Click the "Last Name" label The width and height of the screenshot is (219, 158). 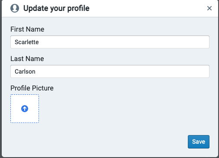pos(27,59)
